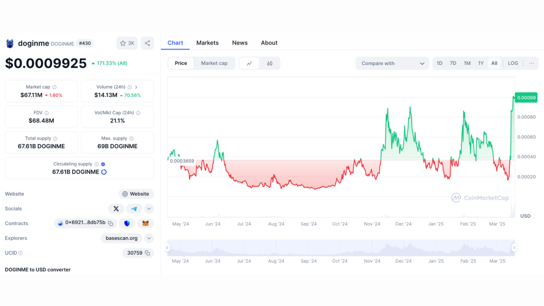Open the chart more options ellipsis
The height and width of the screenshot is (306, 544).
(532, 63)
